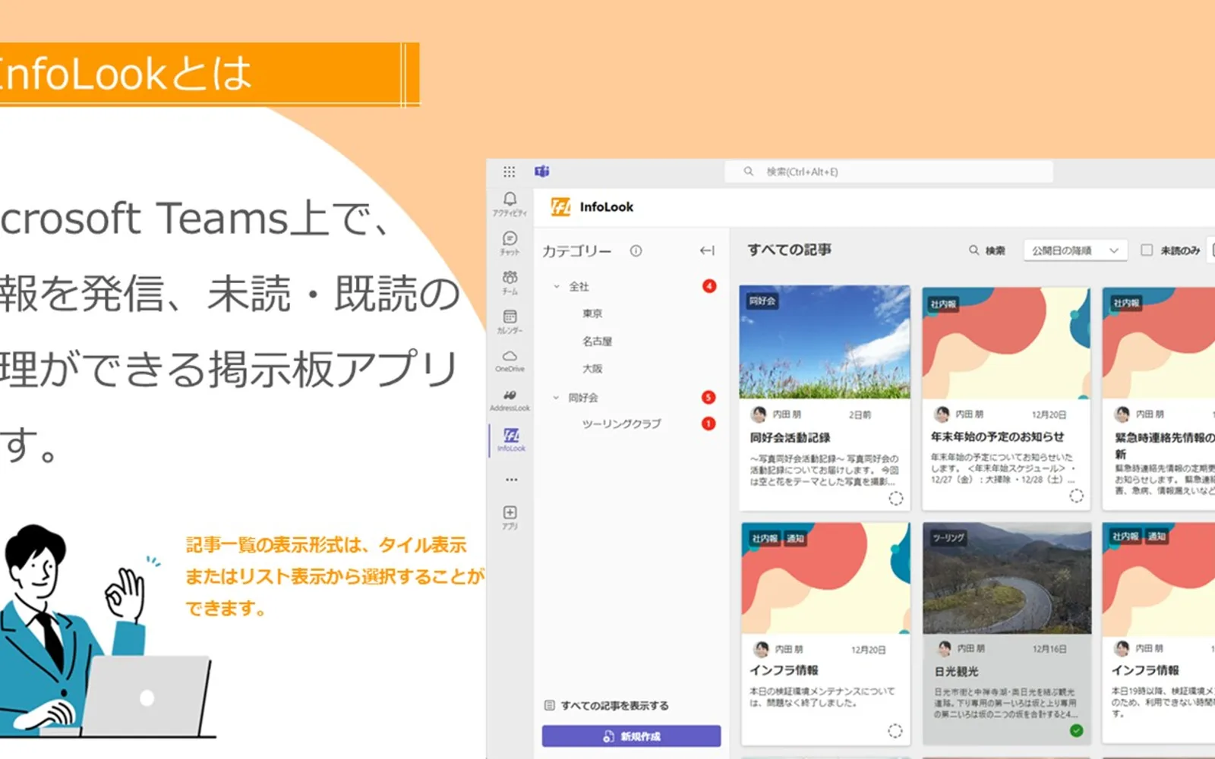Viewport: 1215px width, 759px height.
Task: Click the red badge beside ツーリングクラブ
Action: [x=708, y=424]
